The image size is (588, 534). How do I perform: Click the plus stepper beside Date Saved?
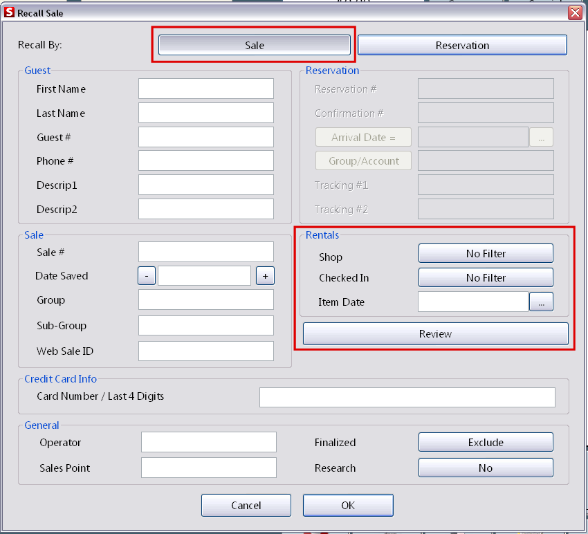265,275
